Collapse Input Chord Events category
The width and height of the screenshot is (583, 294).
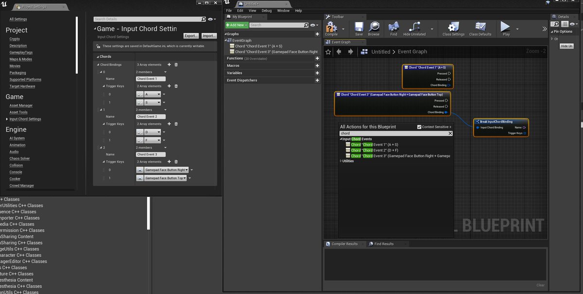pos(341,139)
